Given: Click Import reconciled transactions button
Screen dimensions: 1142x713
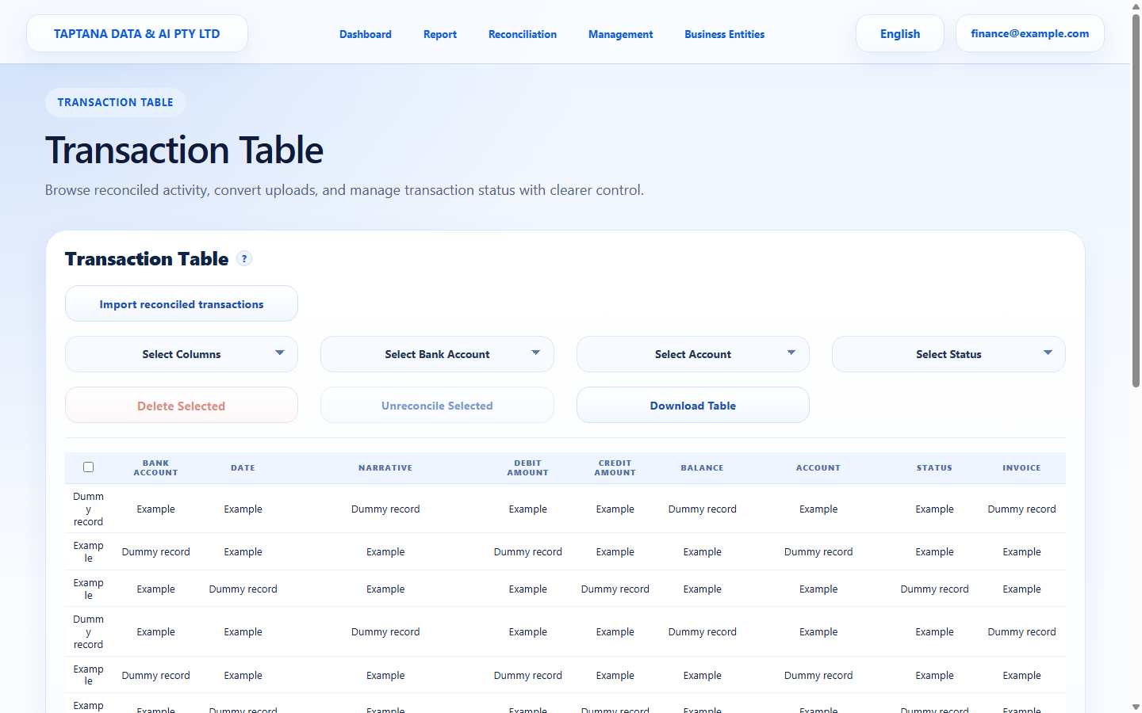Looking at the screenshot, I should click(182, 303).
